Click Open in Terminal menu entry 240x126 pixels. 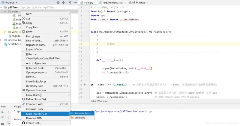(36, 90)
